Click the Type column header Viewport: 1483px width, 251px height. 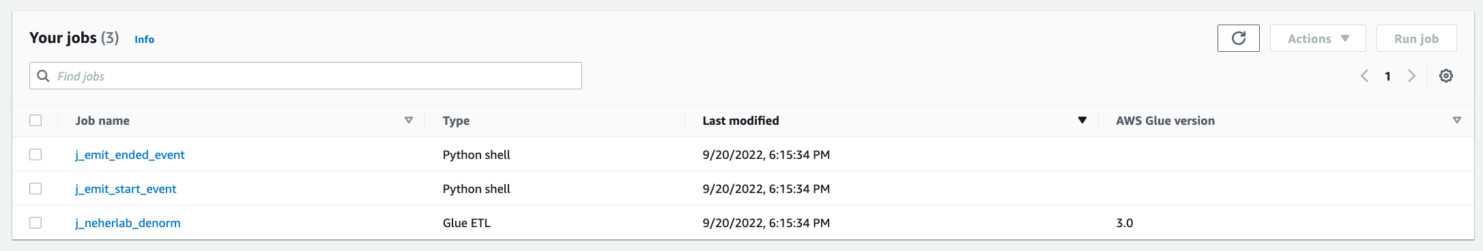(456, 121)
